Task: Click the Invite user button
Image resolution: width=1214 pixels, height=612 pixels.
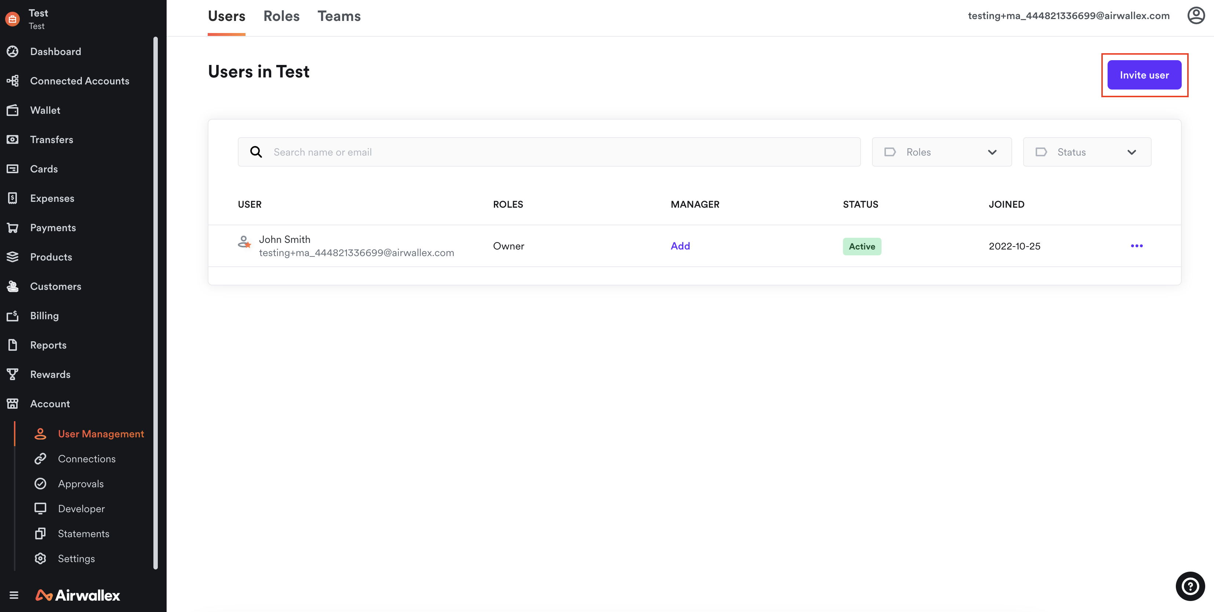Action: click(1144, 75)
